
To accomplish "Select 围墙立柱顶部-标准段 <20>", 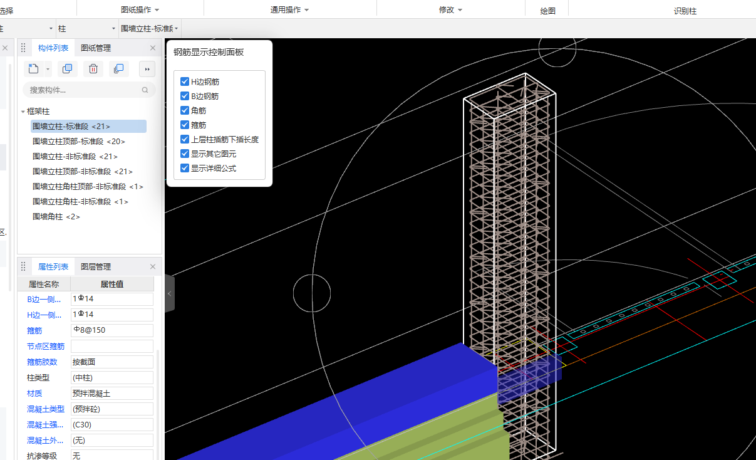I will click(79, 142).
